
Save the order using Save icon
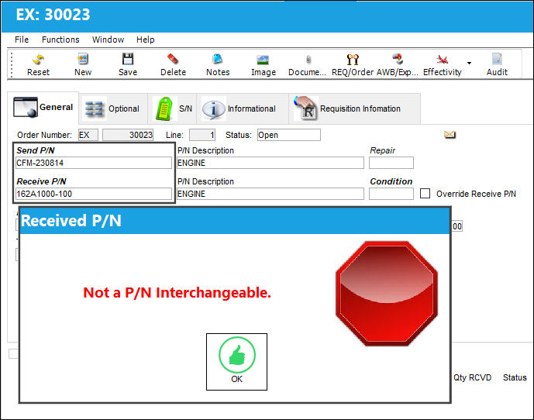tap(128, 64)
